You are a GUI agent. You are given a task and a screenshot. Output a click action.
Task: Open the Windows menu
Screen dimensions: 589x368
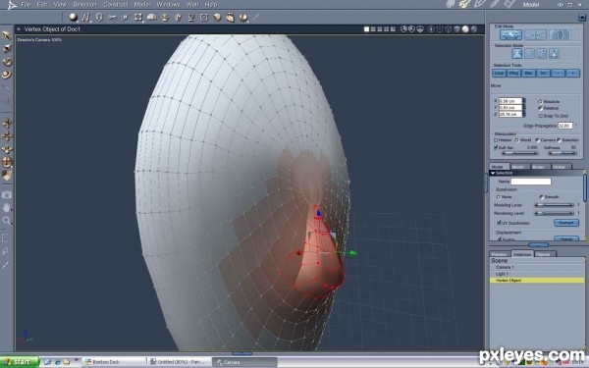[168, 5]
